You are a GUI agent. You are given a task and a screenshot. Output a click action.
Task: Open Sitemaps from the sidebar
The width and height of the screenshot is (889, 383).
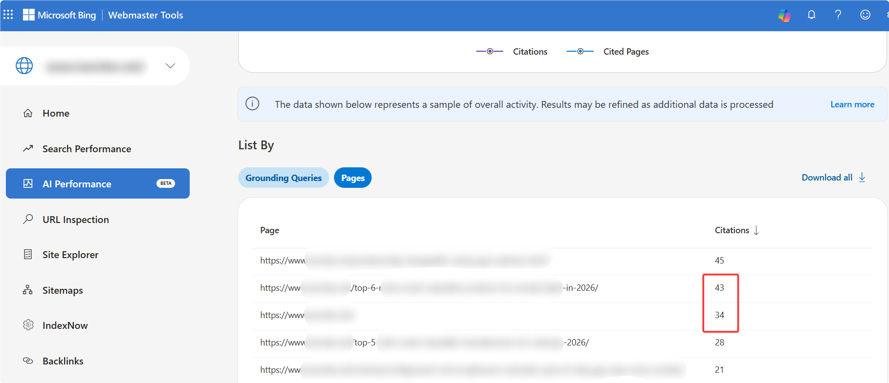coord(63,290)
